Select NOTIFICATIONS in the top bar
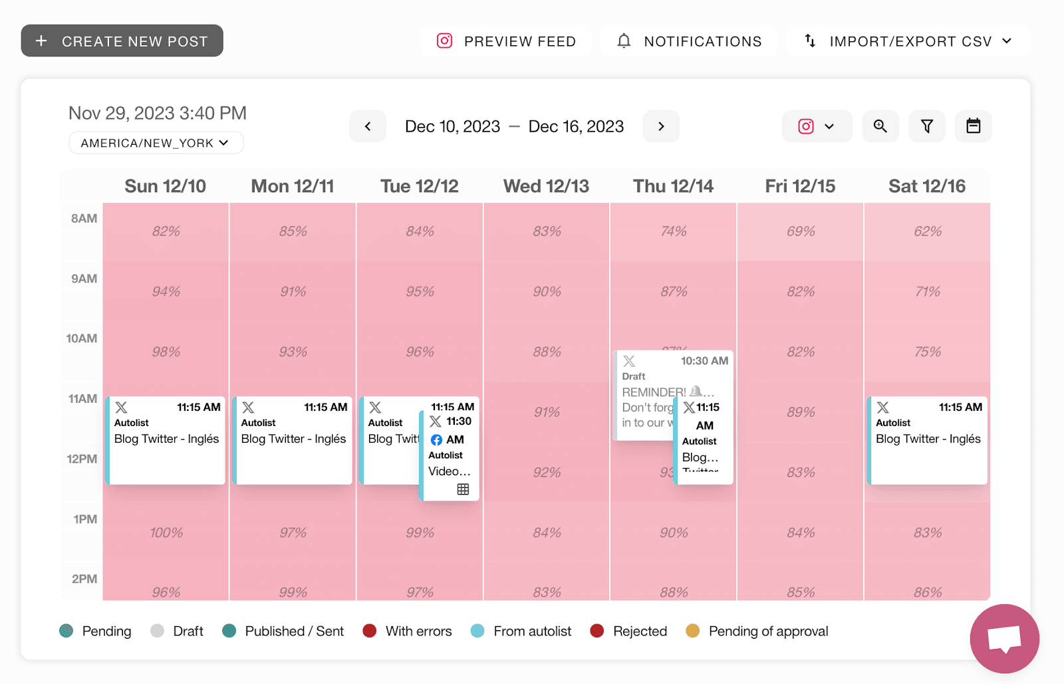 689,41
